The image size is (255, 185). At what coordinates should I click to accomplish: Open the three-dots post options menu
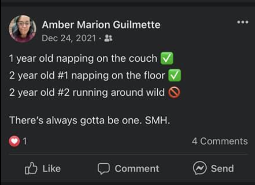coord(242,22)
